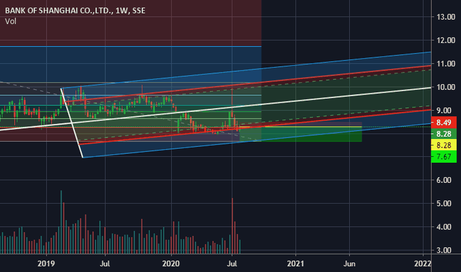Select the tall red volume bar at Jul 2020

(x=232, y=226)
